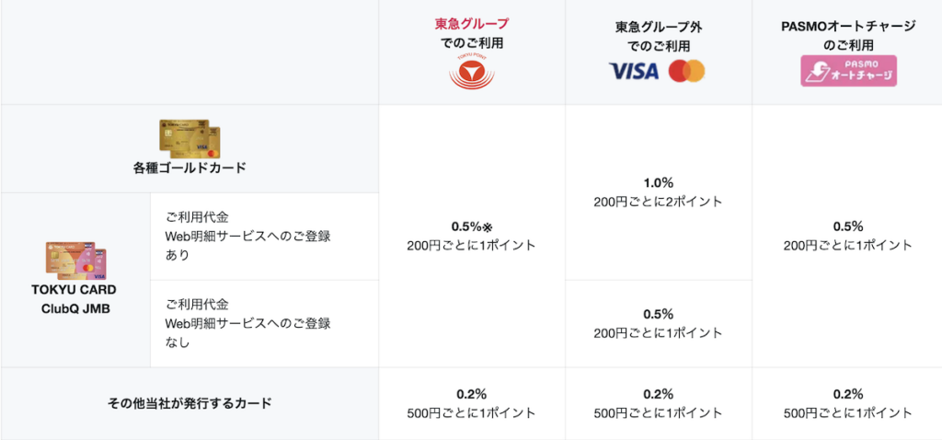Select the その他当社が発行するカード row label

[x=189, y=403]
